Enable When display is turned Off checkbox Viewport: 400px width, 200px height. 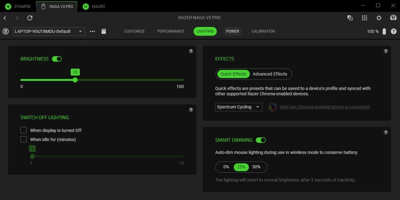(x=23, y=130)
